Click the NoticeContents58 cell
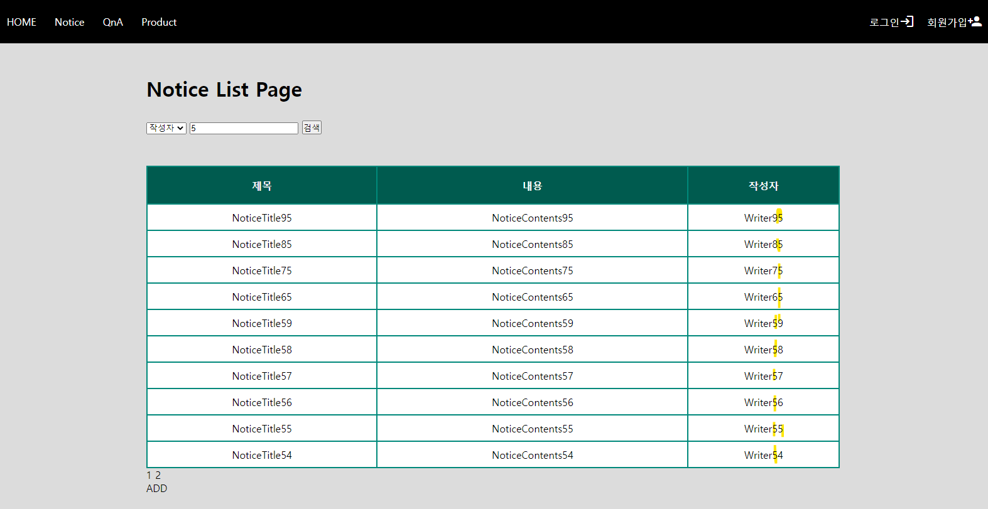 pos(533,350)
